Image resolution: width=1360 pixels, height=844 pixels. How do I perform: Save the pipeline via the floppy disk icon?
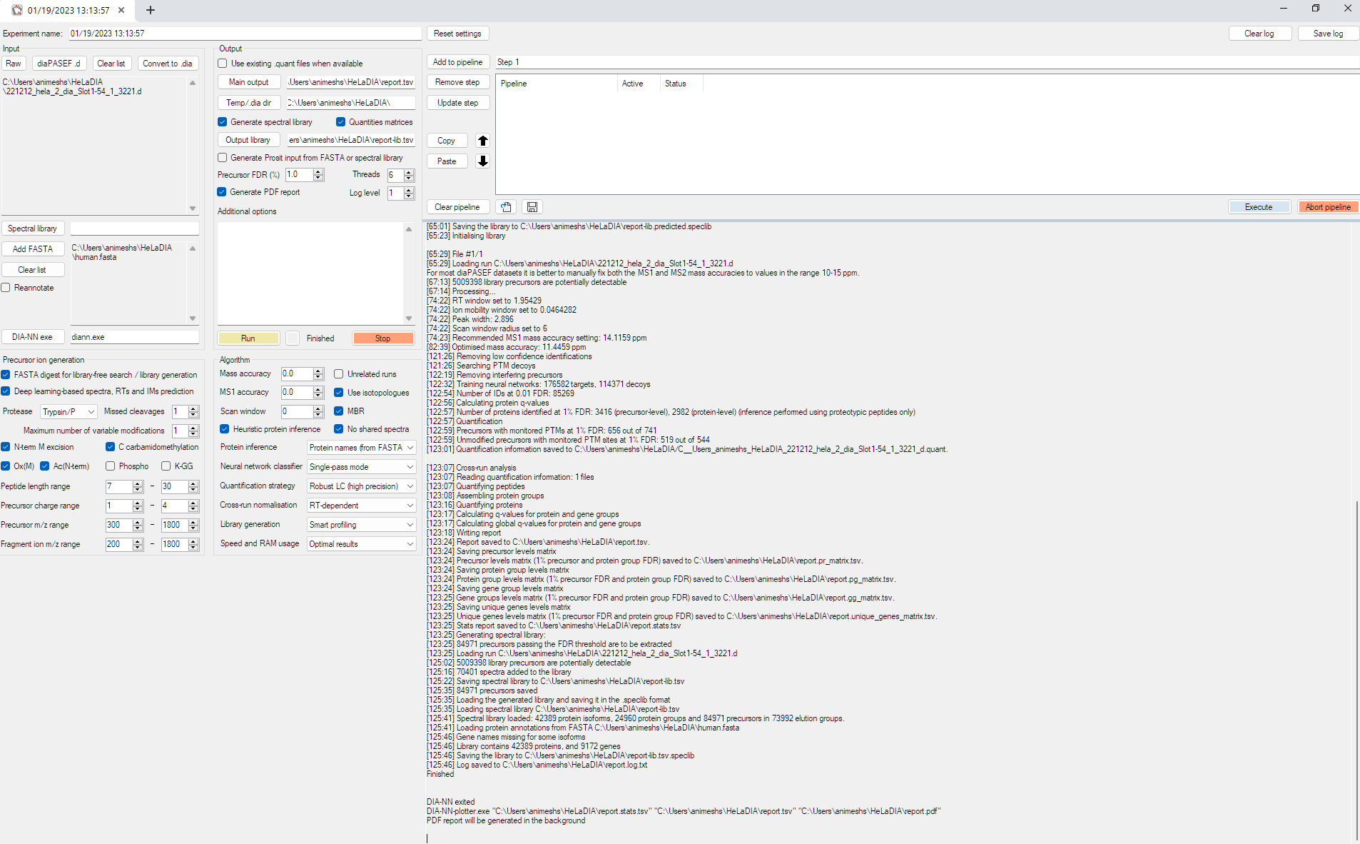click(531, 207)
